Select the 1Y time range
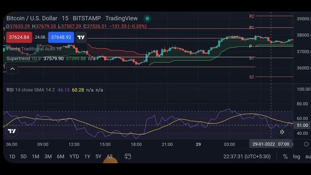This screenshot has width=311, height=175. click(87, 157)
